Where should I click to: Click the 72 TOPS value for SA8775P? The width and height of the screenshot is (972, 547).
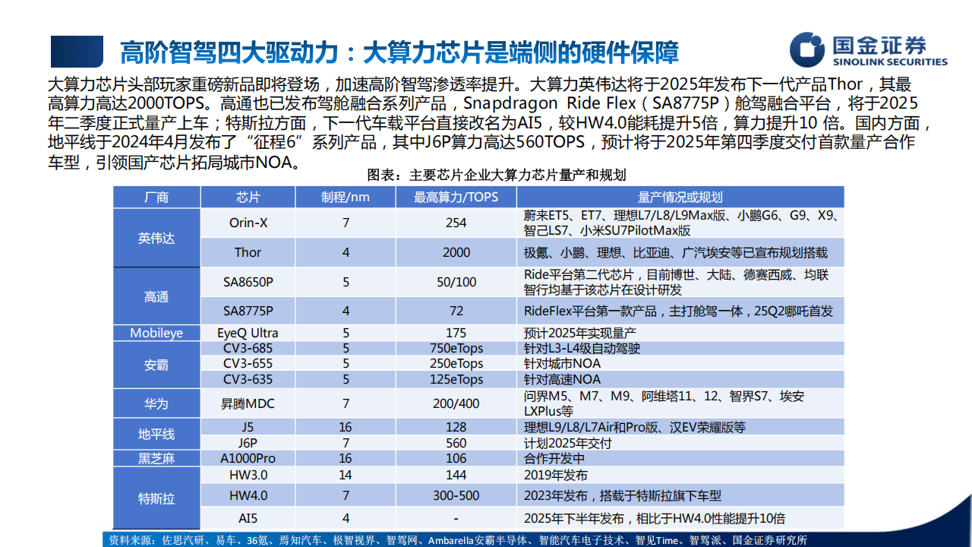[456, 311]
